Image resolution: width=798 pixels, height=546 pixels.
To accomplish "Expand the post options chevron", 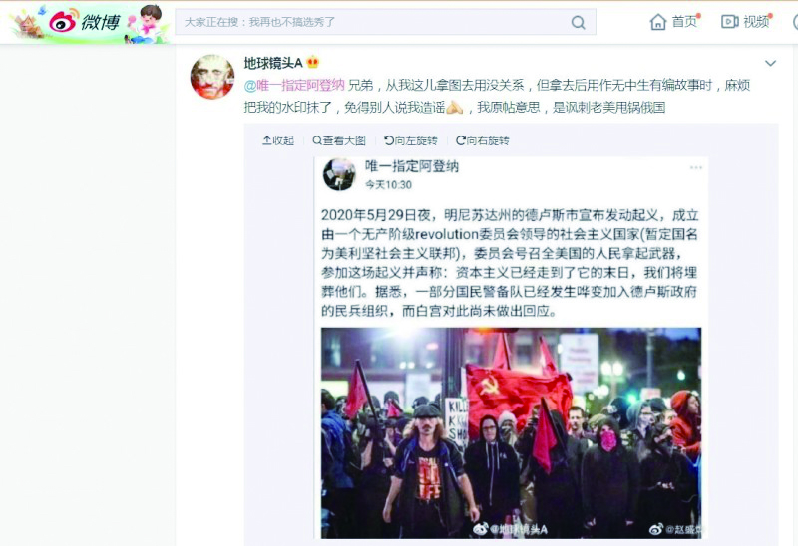I will pos(770,63).
